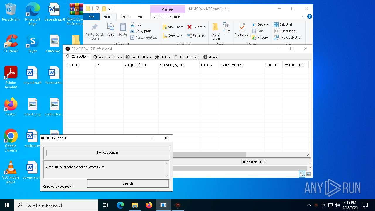Viewport: 375px width, 211px height.
Task: Open Explorer Help question mark icon
Action: (309, 17)
